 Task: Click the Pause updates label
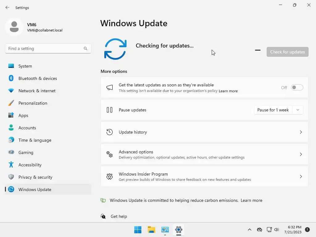coord(132,110)
